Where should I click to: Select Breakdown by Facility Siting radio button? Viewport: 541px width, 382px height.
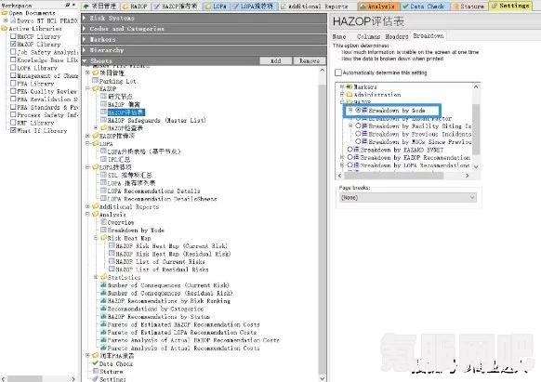point(358,126)
